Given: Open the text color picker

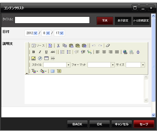Looking at the screenshot, I should [x=35, y=71].
